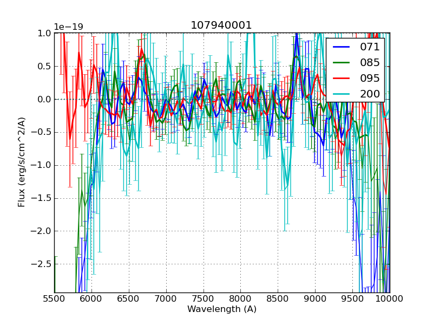Image resolution: width=433 pixels, height=325 pixels.
Task: Click the Flux (erg/s/cm^2/A) y-axis label
Action: point(22,162)
